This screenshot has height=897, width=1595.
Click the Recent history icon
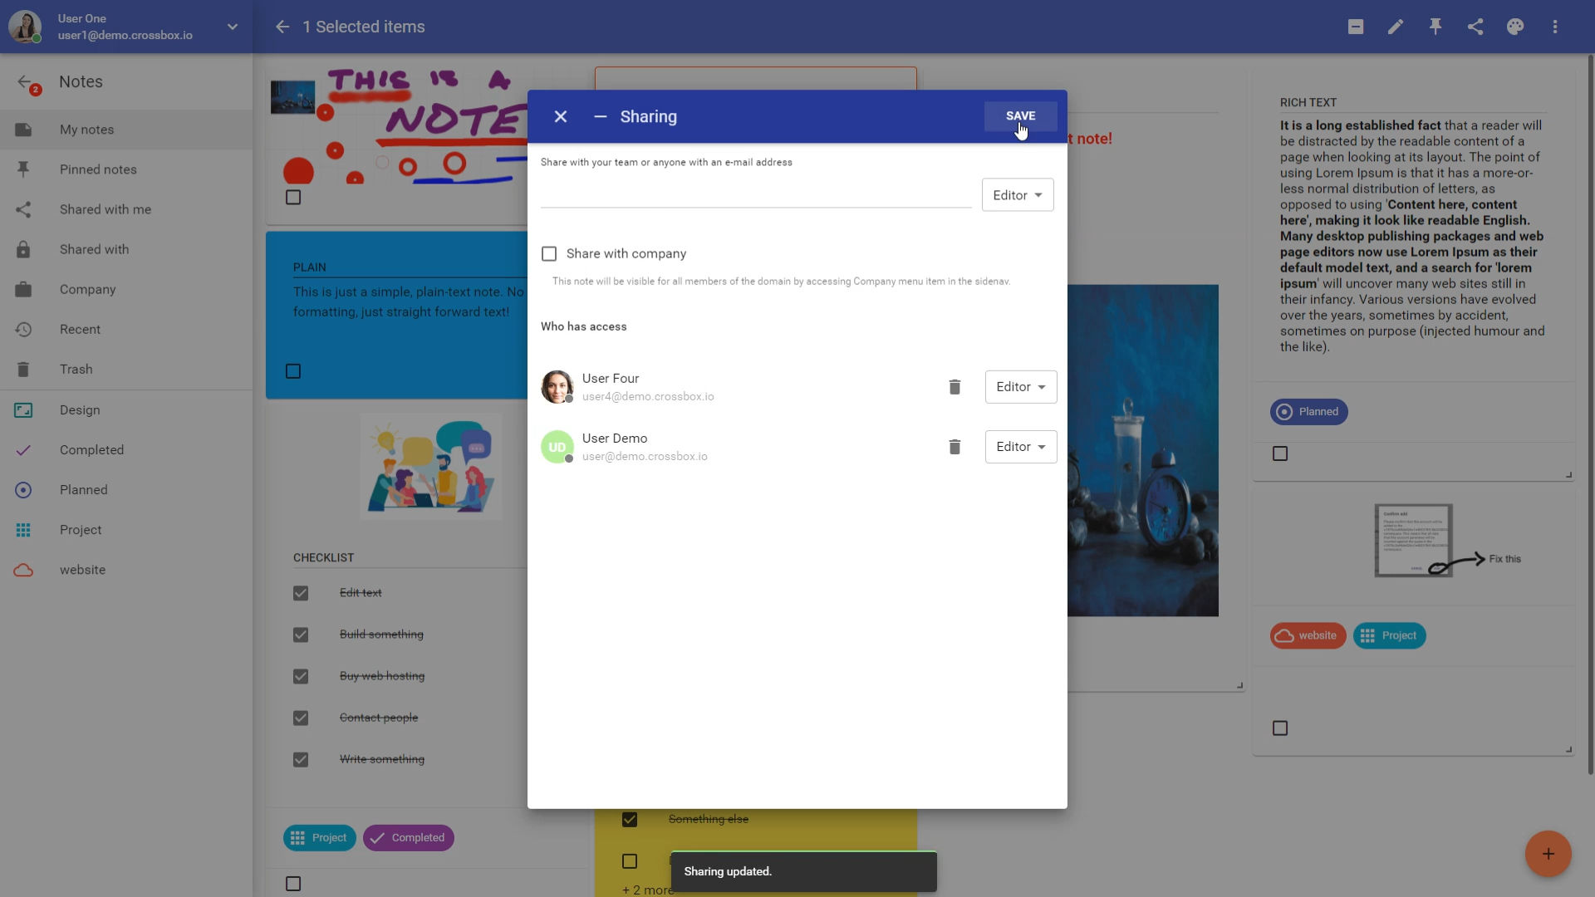(23, 329)
